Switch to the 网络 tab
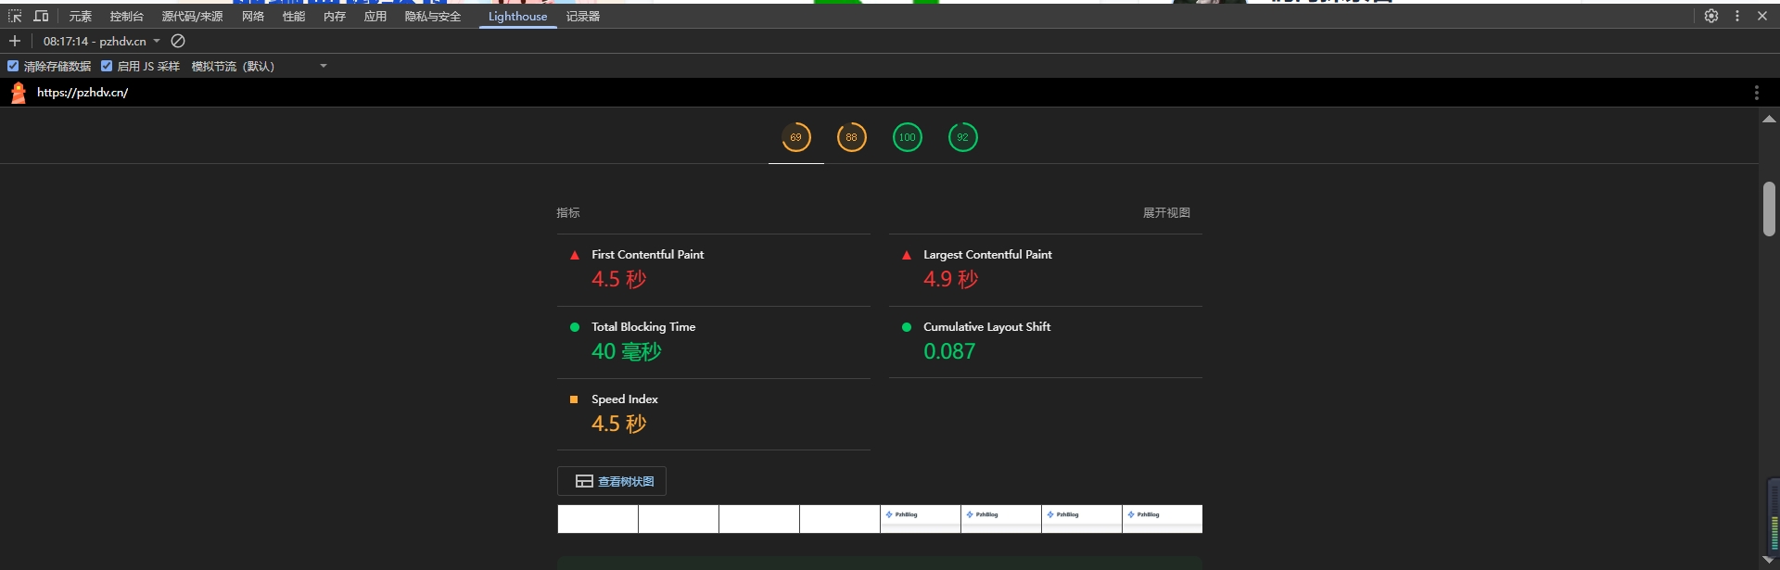Image resolution: width=1780 pixels, height=570 pixels. click(253, 16)
